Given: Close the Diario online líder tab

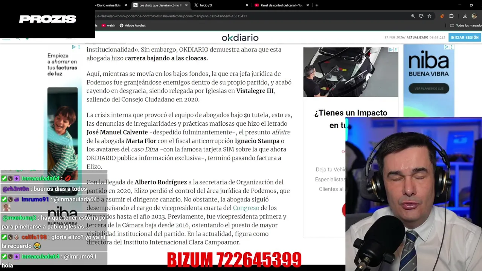Looking at the screenshot, I should pos(126,5).
